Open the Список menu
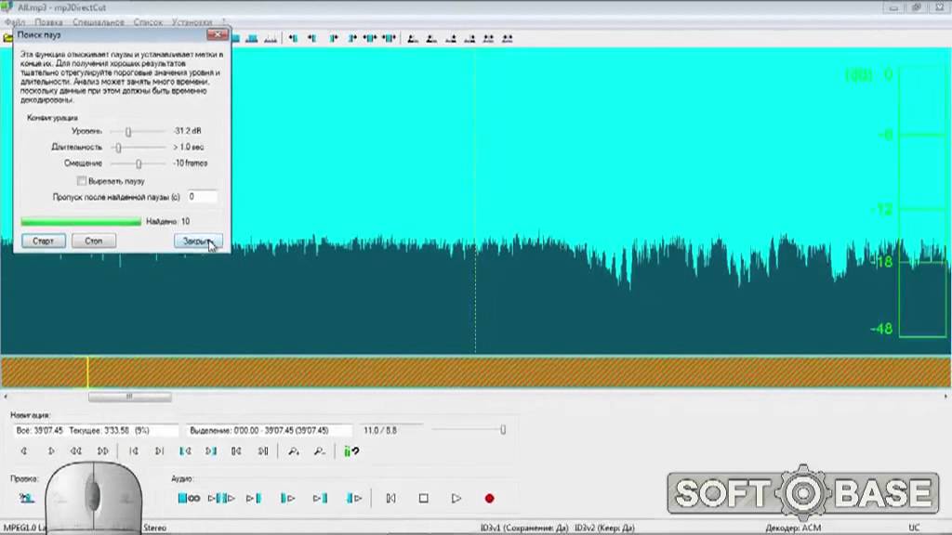Image resolution: width=952 pixels, height=535 pixels. (x=148, y=21)
